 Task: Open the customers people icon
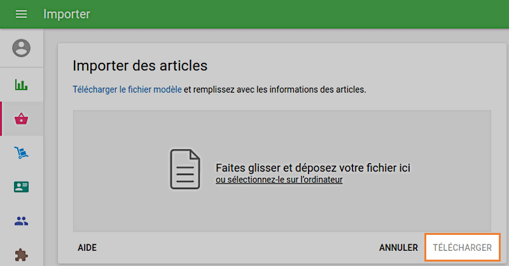point(22,221)
